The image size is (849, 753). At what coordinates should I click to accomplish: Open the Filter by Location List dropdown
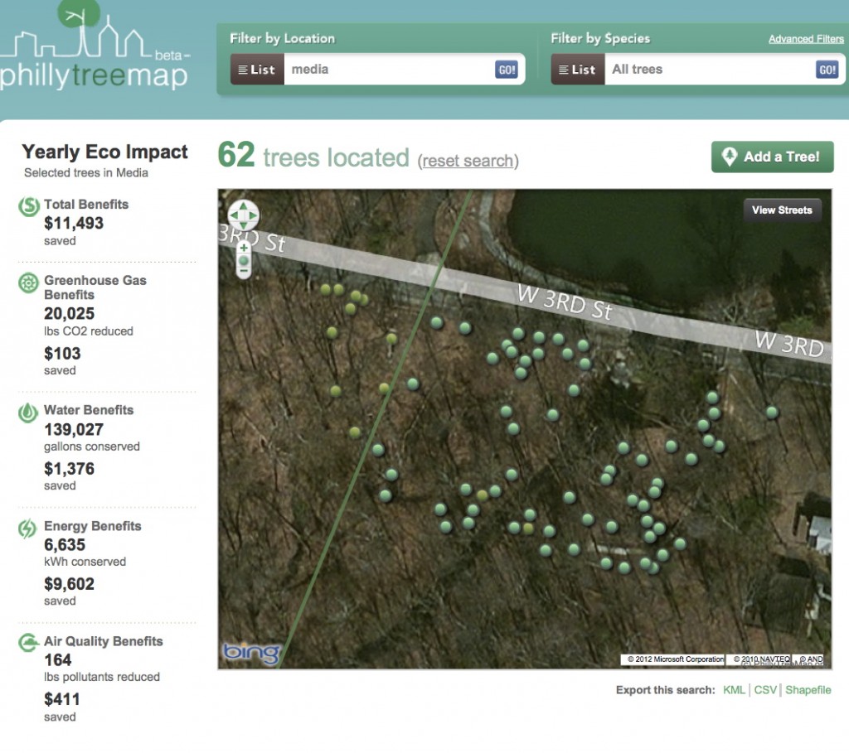point(257,70)
